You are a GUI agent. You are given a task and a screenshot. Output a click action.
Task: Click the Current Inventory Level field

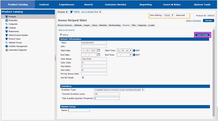[x=107, y=94]
